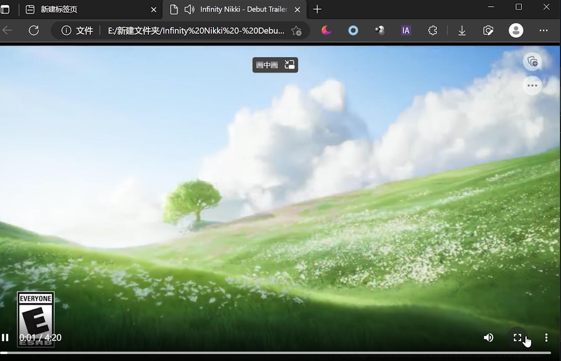561x361 pixels.
Task: Click the dark moon extension icon
Action: pos(326,30)
